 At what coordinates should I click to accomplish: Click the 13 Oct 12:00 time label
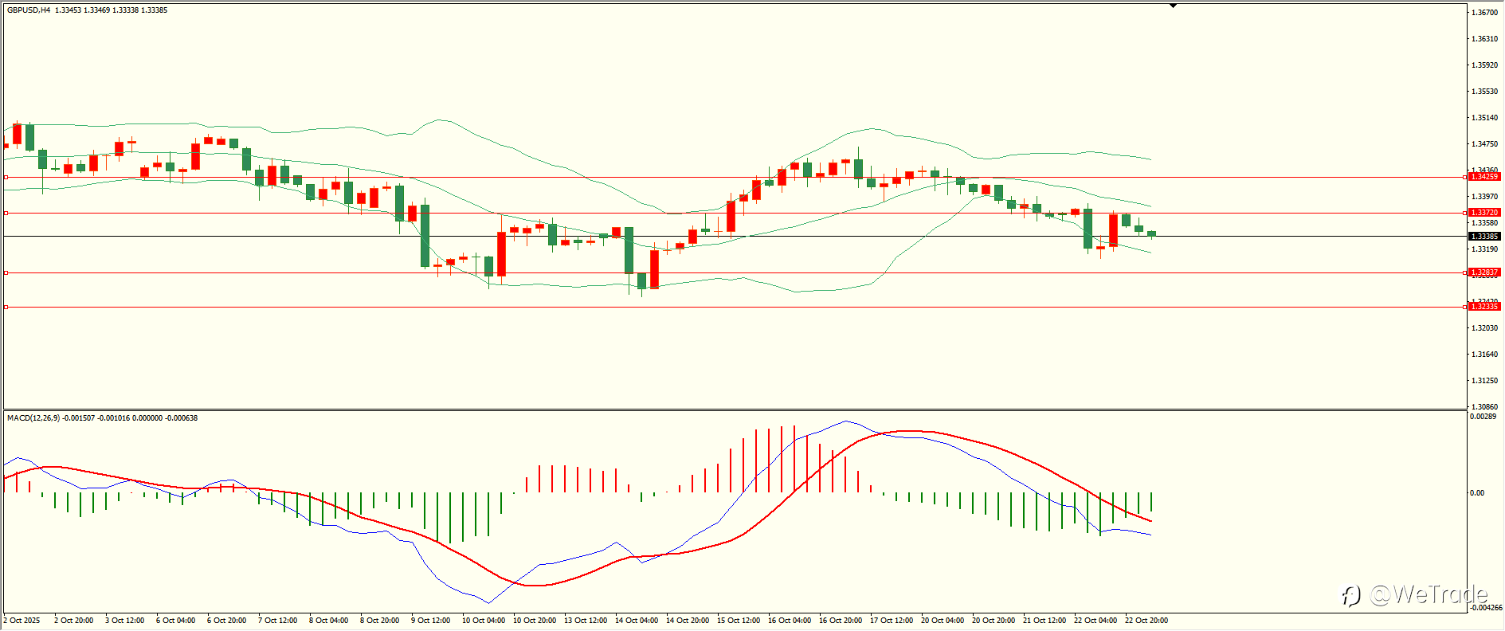click(x=586, y=621)
